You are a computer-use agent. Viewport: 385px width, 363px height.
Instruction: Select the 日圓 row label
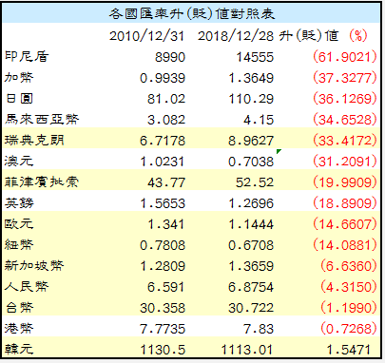[19, 98]
